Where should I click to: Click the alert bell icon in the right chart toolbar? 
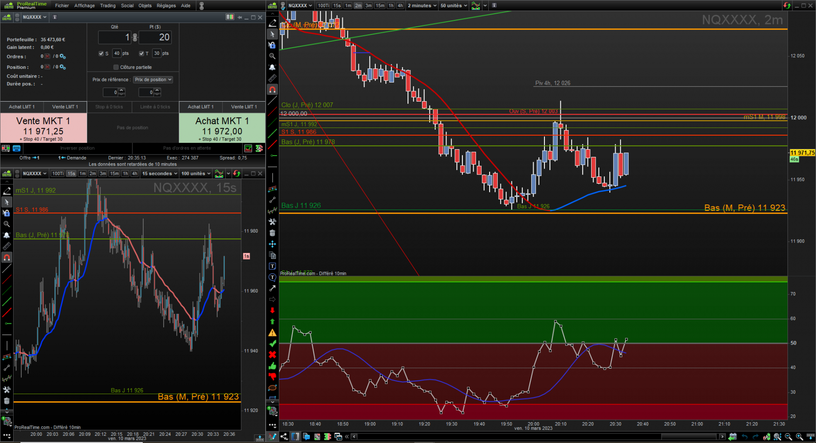[x=272, y=67]
